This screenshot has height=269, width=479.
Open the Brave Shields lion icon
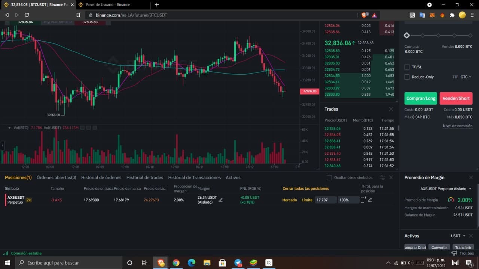pyautogui.click(x=364, y=15)
